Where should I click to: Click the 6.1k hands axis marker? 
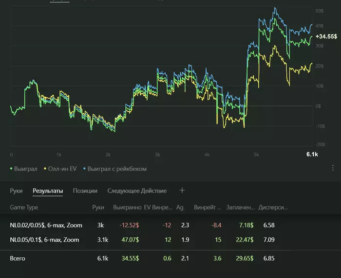click(312, 154)
